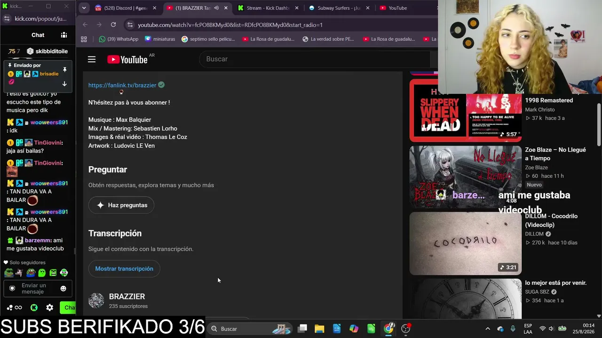Switch to the Discord browser tab
The height and width of the screenshot is (338, 602).
[125, 8]
